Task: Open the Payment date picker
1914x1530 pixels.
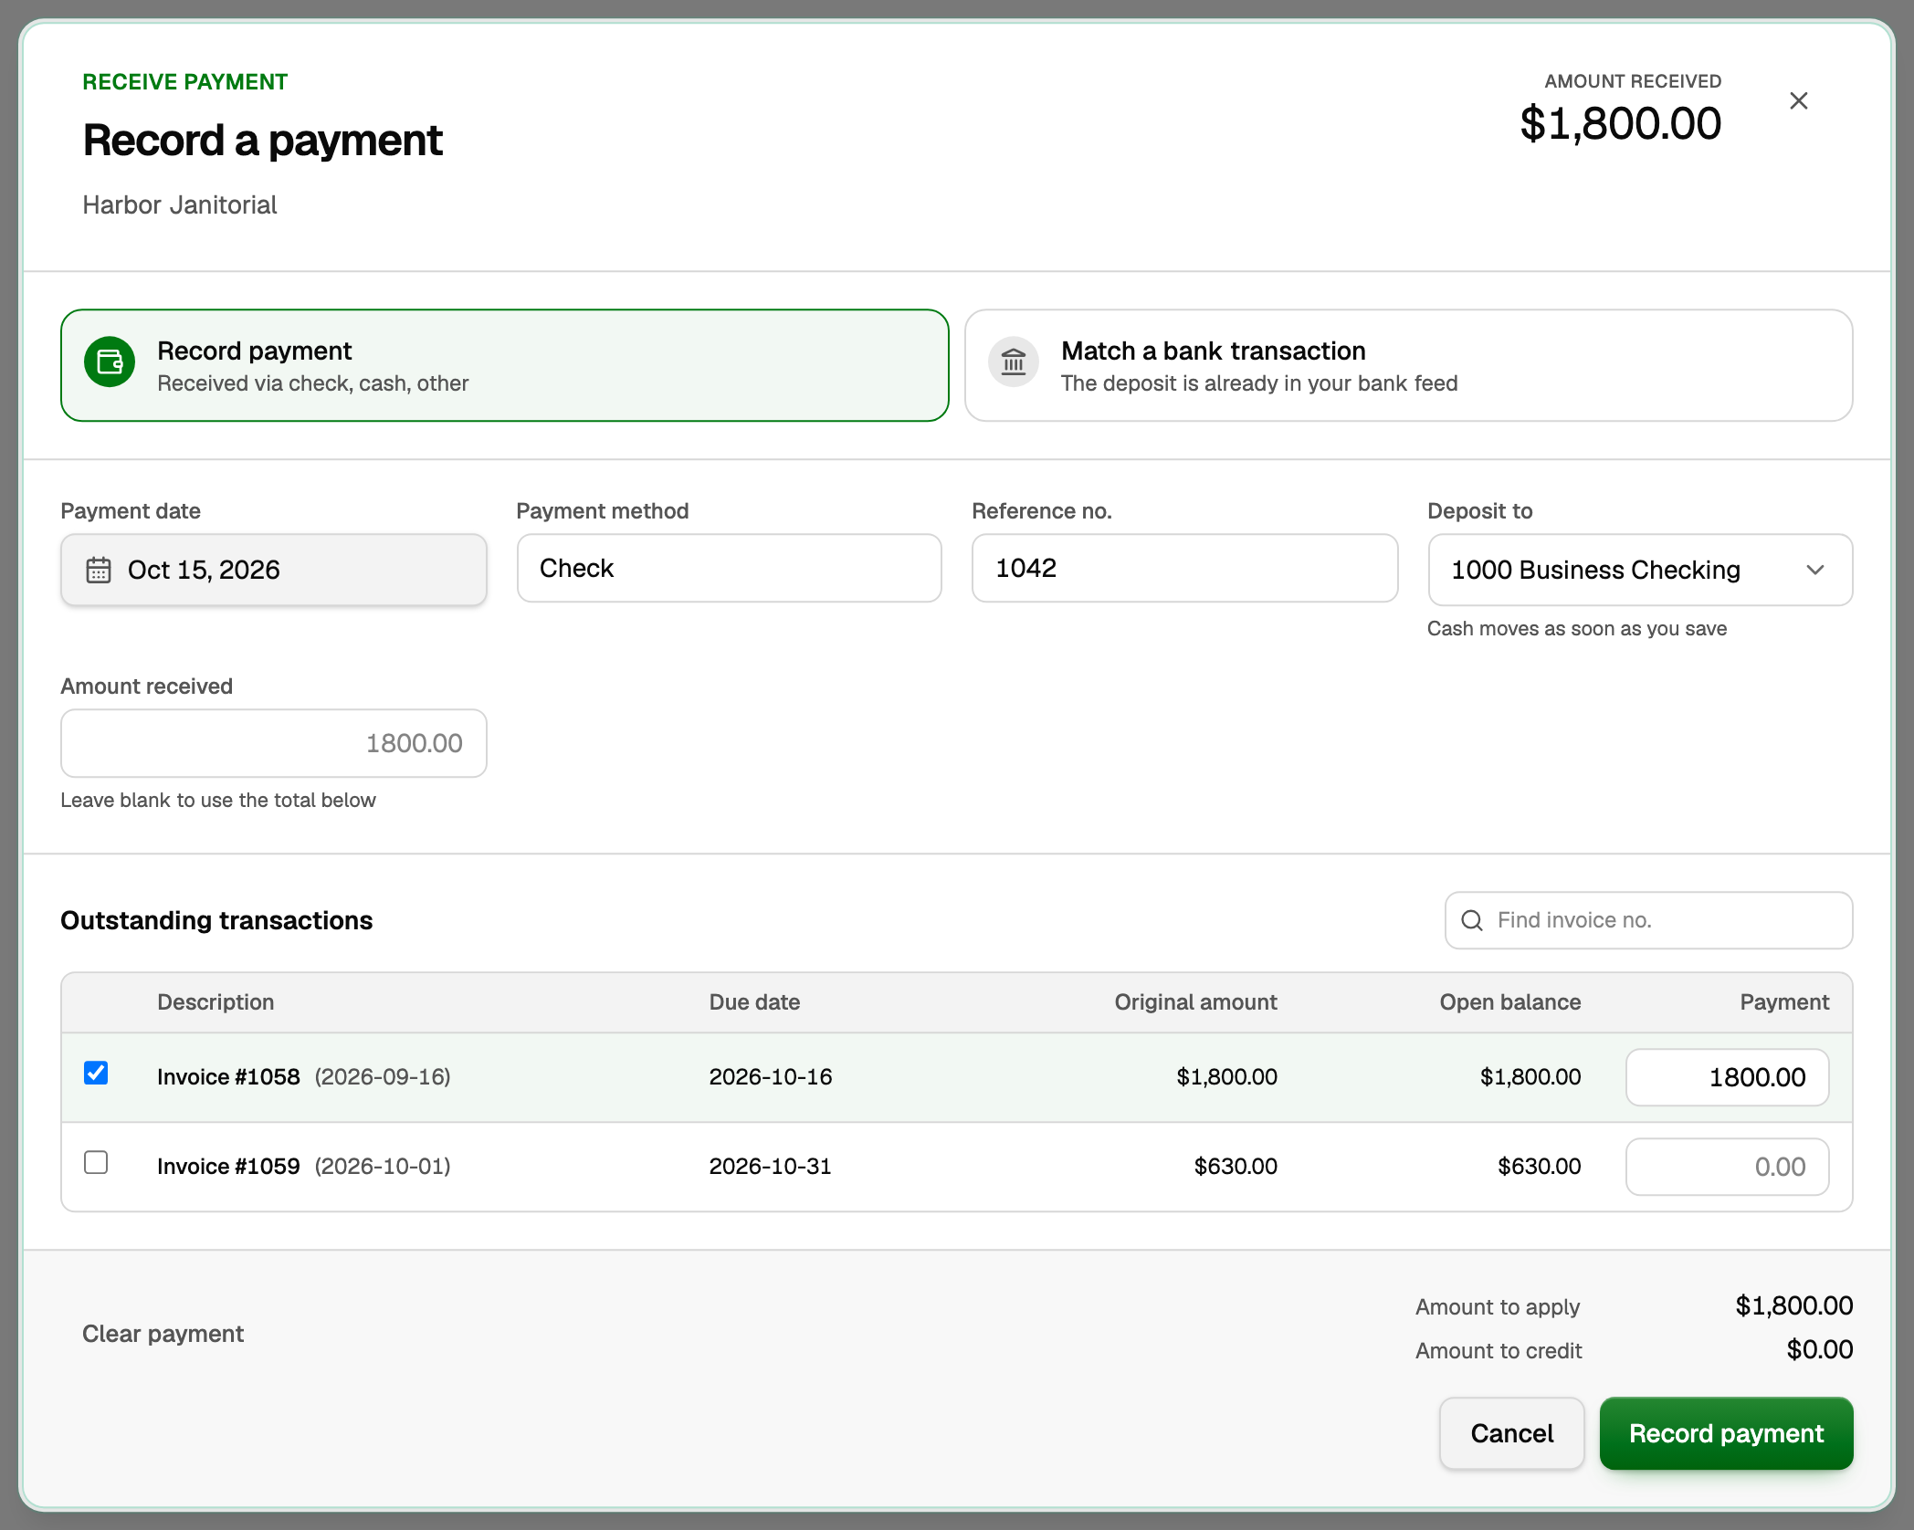Action: click(274, 570)
